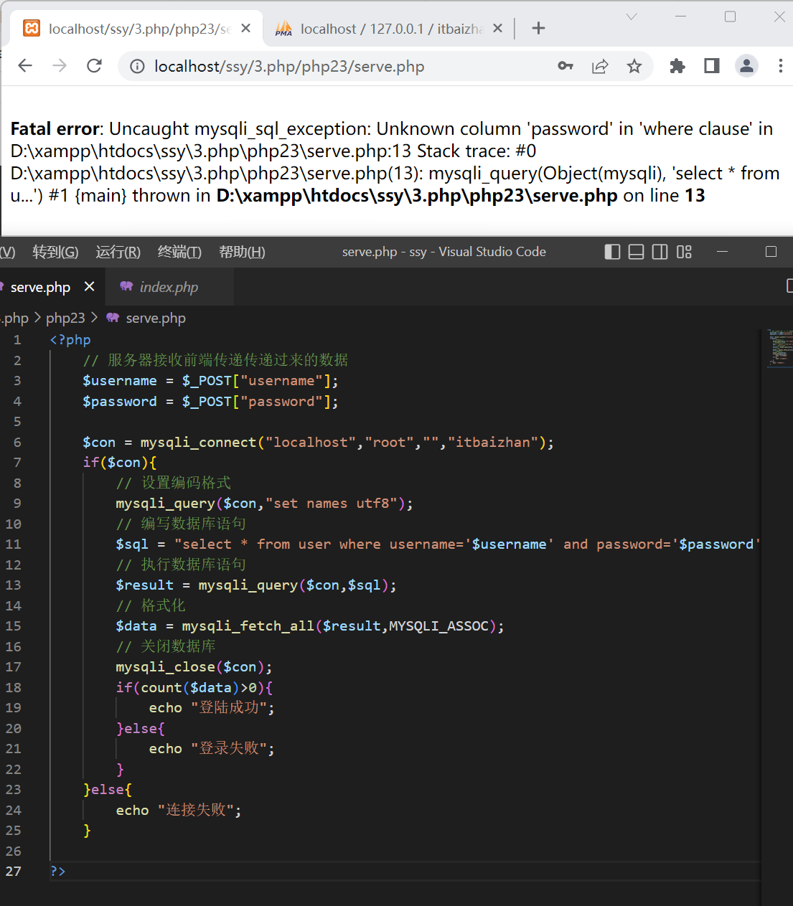793x906 pixels.
Task: Open Chrome profile avatar
Action: (746, 66)
